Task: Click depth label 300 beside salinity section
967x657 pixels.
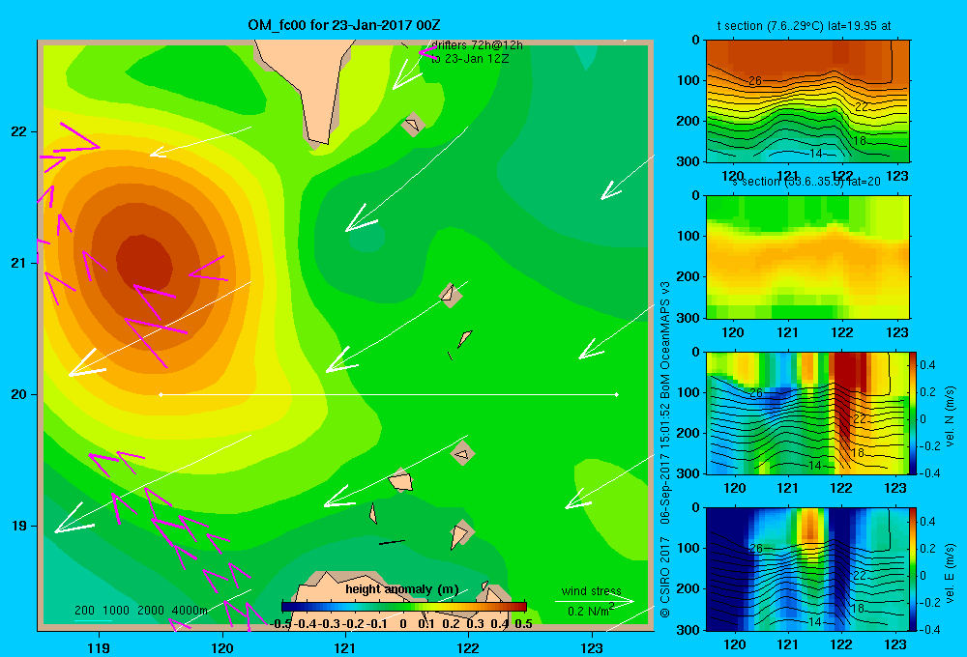Action: 689,318
